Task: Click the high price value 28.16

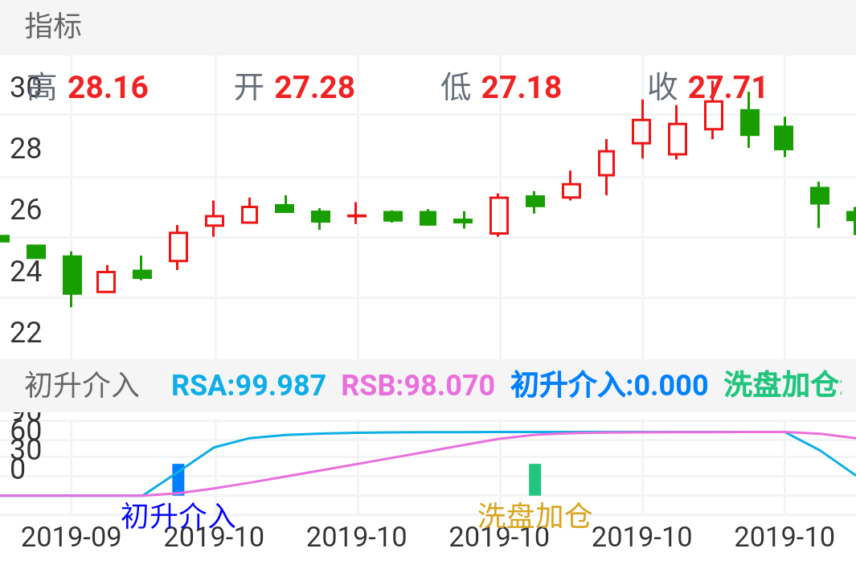Action: (x=108, y=88)
